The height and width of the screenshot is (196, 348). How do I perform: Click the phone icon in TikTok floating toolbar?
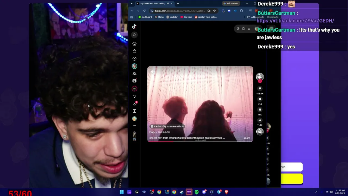point(243,29)
